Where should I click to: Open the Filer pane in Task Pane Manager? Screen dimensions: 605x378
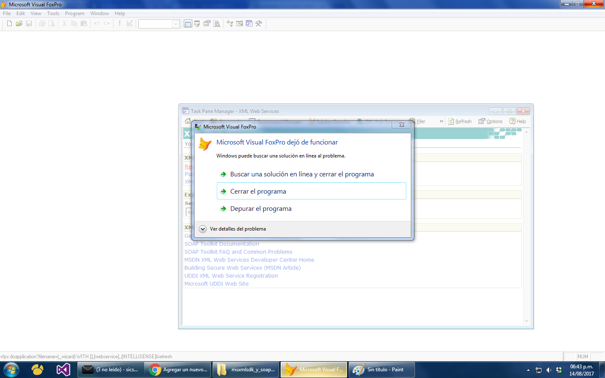[418, 121]
